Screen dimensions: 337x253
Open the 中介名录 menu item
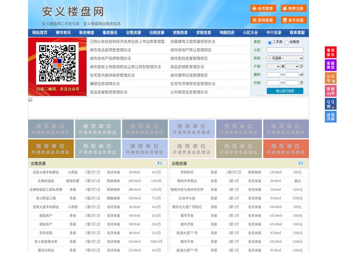click(x=274, y=33)
